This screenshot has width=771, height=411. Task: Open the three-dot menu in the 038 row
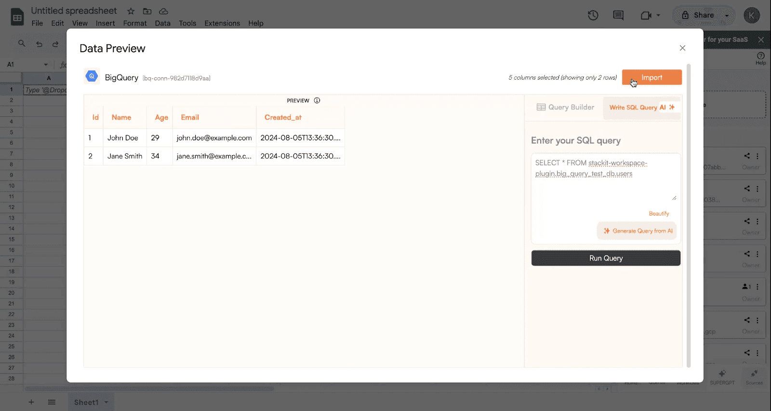pyautogui.click(x=758, y=189)
